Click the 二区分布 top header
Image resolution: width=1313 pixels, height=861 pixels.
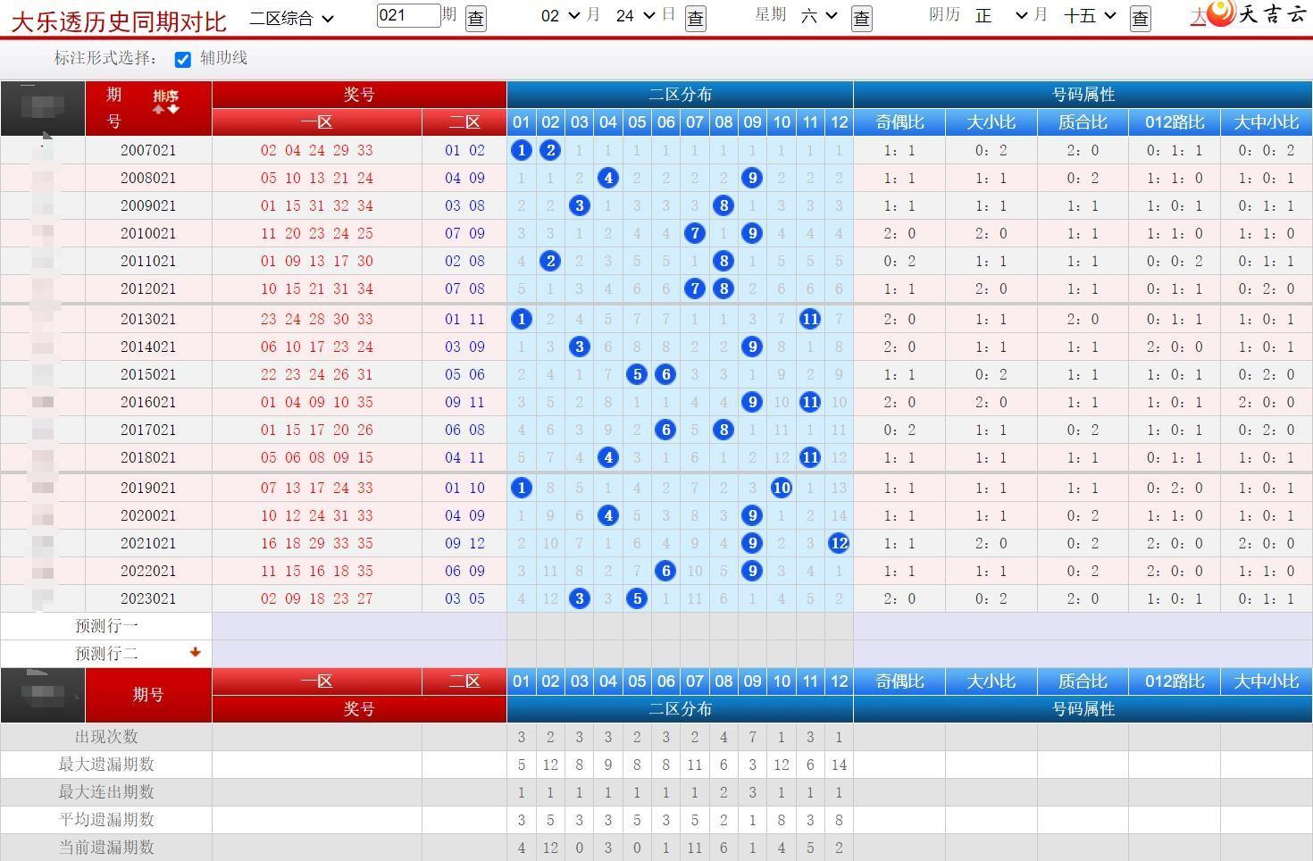680,95
